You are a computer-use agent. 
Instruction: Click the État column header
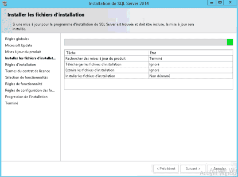190,53
